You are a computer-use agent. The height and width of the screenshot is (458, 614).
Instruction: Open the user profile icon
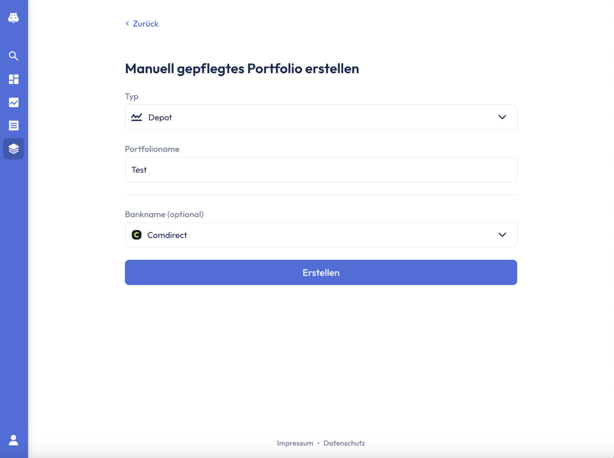click(x=14, y=440)
